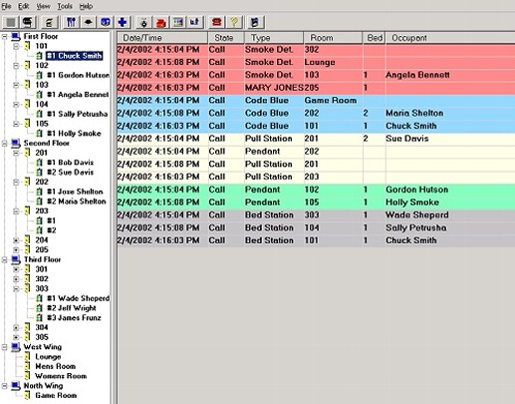Click the blue medical cross toolbar icon
The image size is (515, 404).
(123, 22)
